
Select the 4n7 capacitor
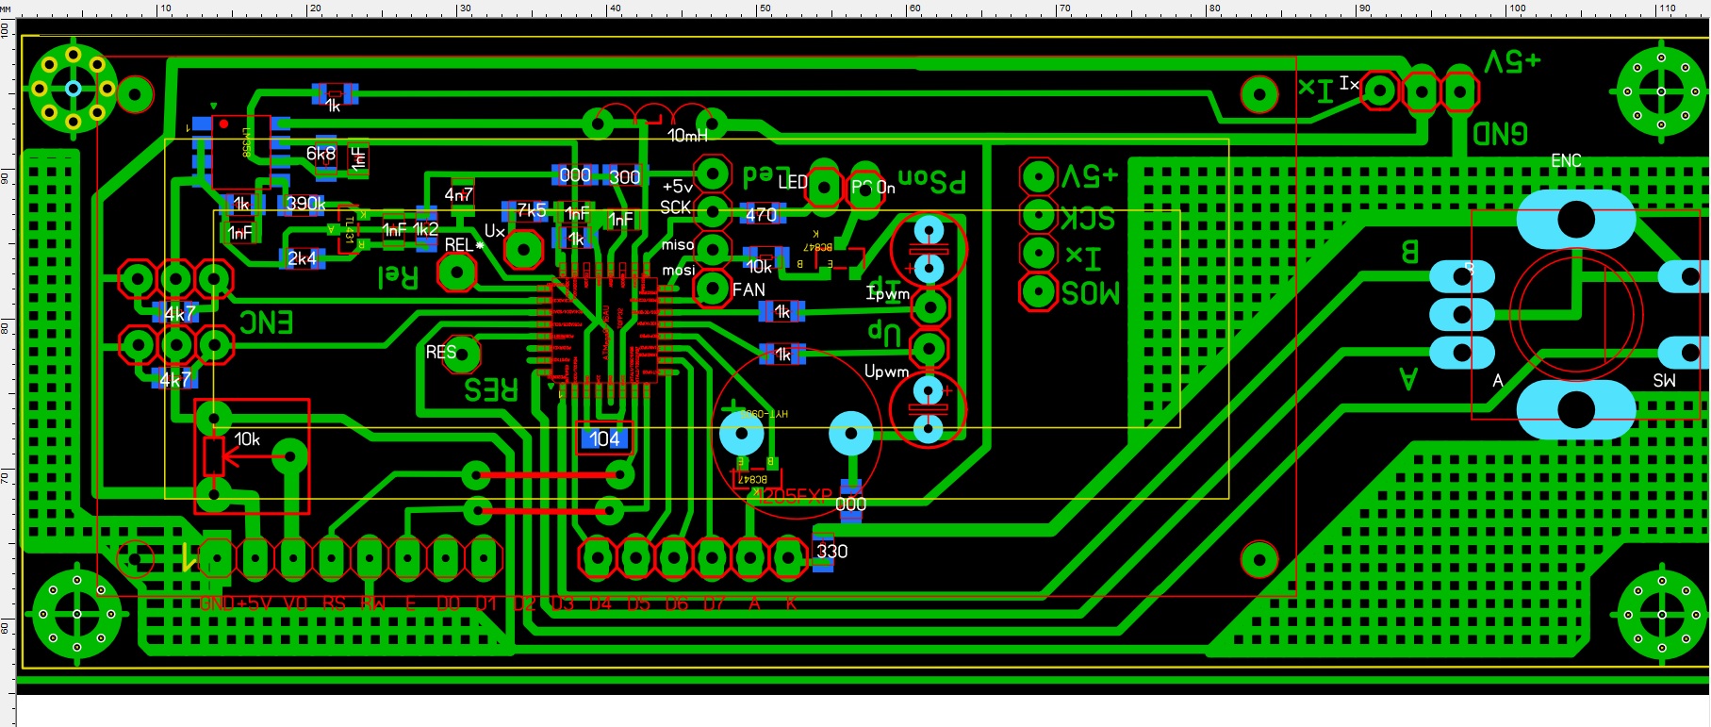(x=460, y=192)
